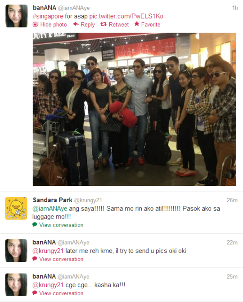The height and width of the screenshot is (302, 243).
Task: Click red speech bubble under 22m tweet
Action: click(35, 259)
